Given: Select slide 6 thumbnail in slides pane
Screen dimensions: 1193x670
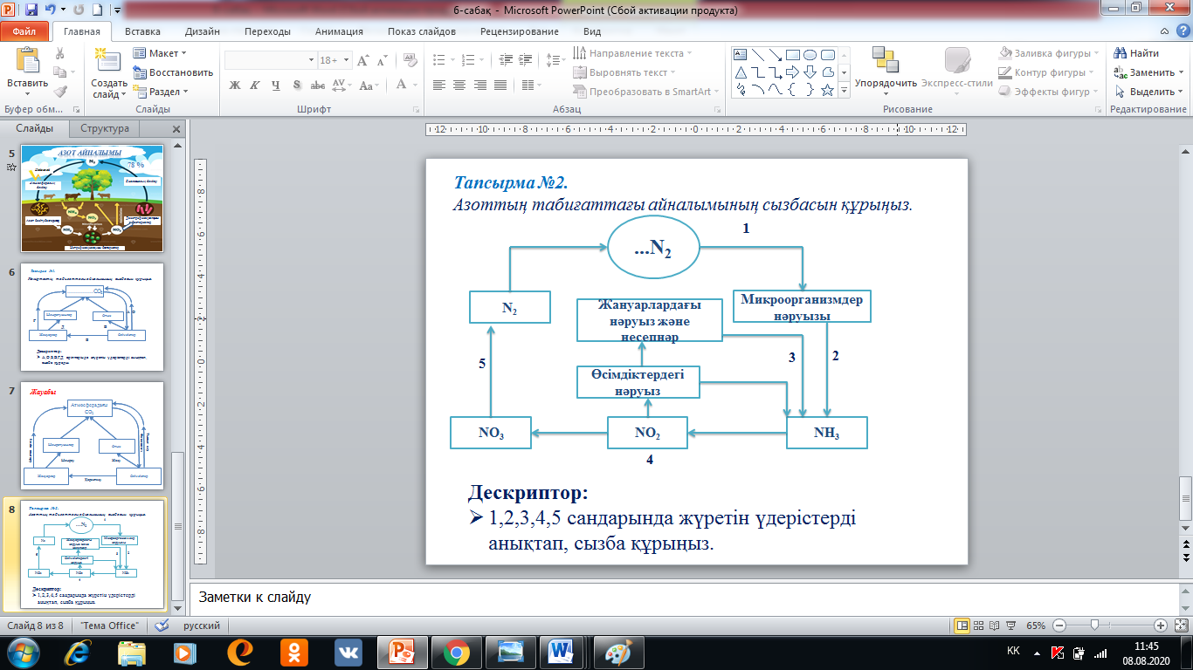Looking at the screenshot, I should pyautogui.click(x=92, y=315).
